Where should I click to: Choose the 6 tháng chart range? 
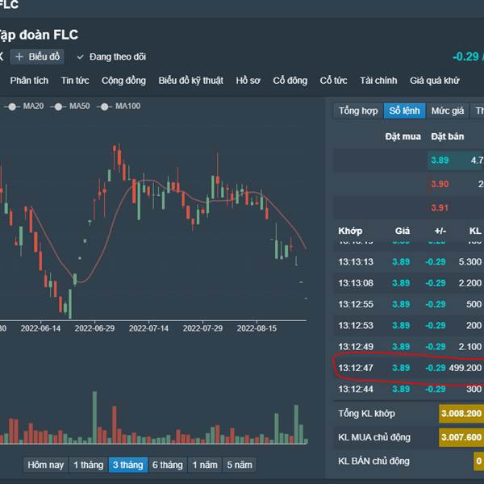click(167, 465)
